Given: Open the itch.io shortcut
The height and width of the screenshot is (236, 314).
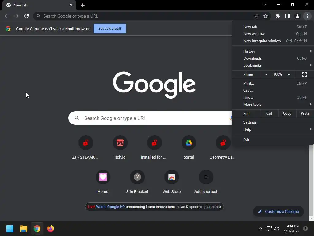Looking at the screenshot, I should click(x=120, y=148).
